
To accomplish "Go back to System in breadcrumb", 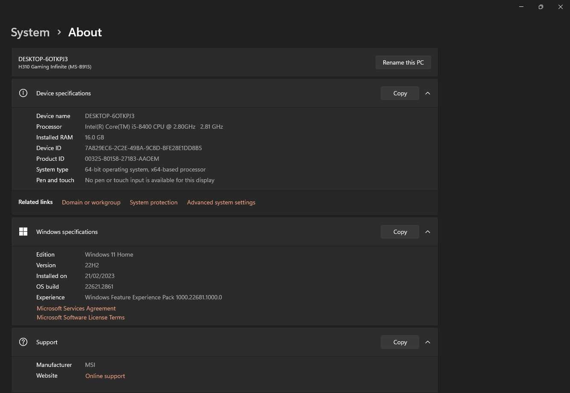I will pos(30,33).
